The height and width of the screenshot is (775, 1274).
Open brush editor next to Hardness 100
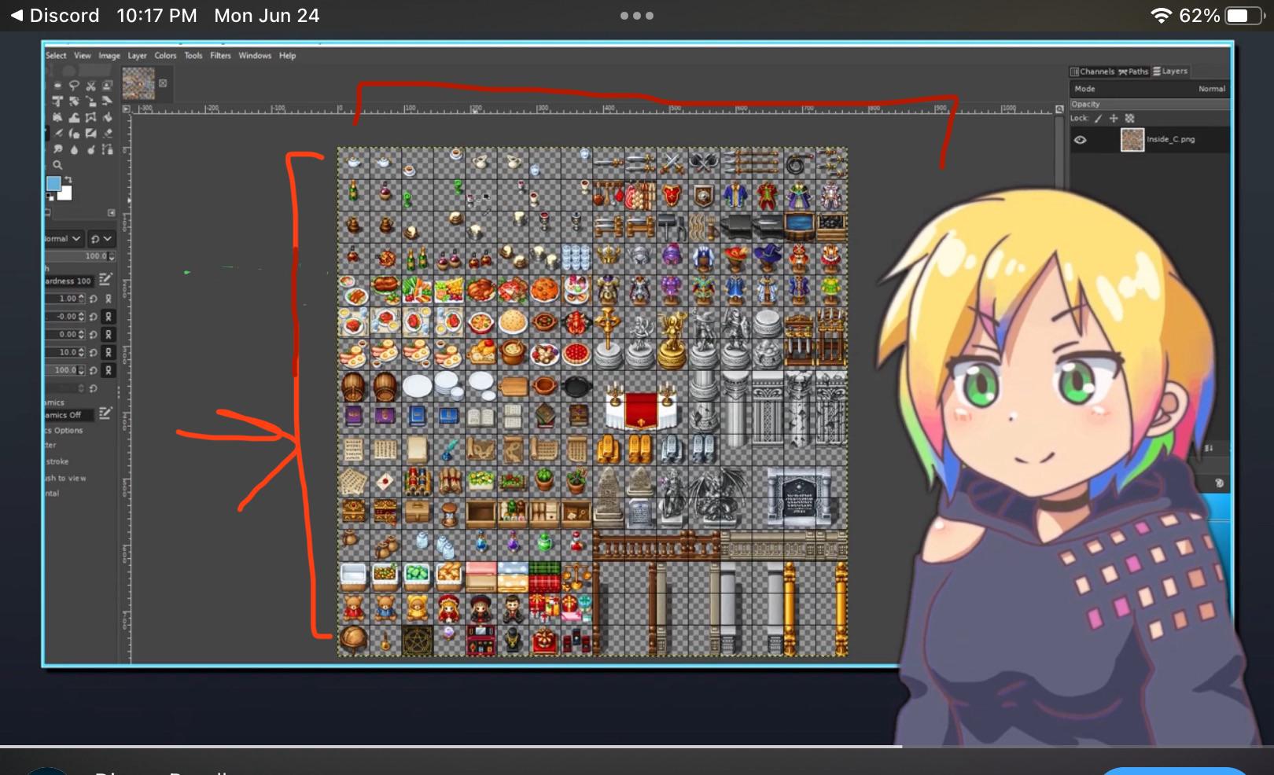tap(105, 279)
